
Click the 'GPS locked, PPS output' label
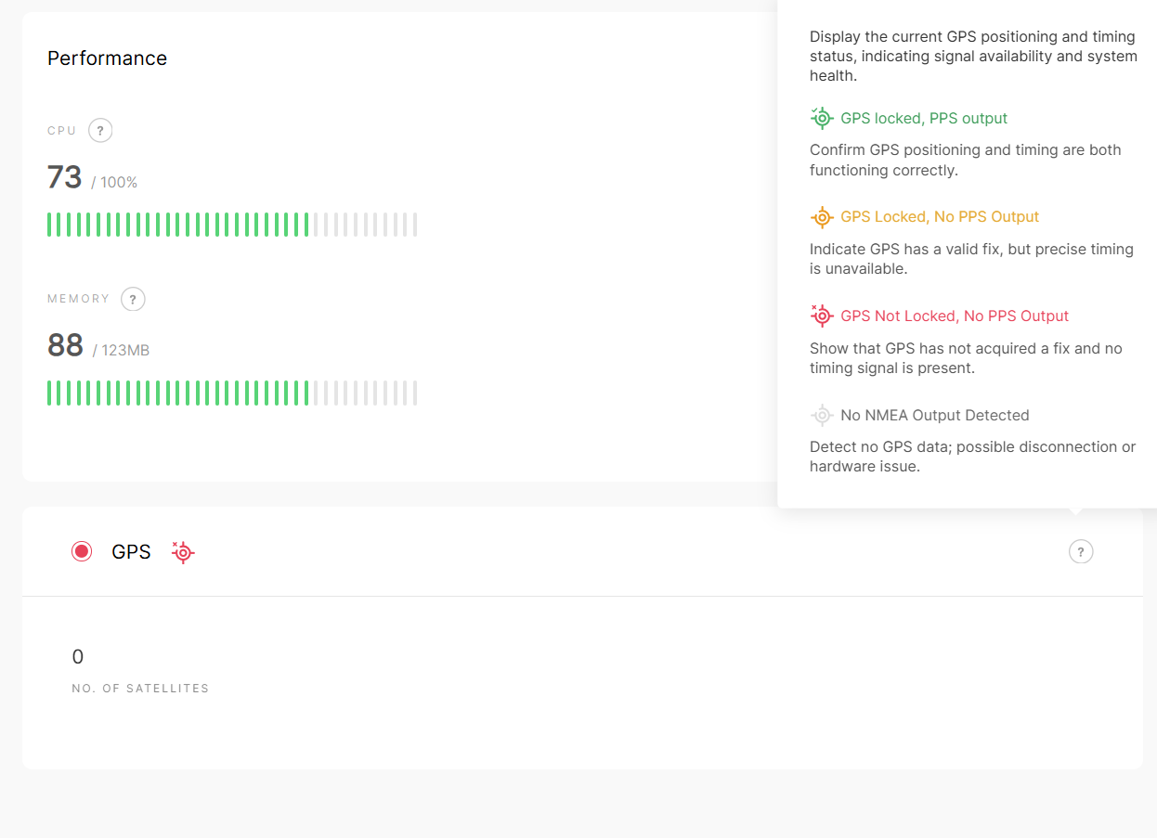pyautogui.click(x=924, y=118)
